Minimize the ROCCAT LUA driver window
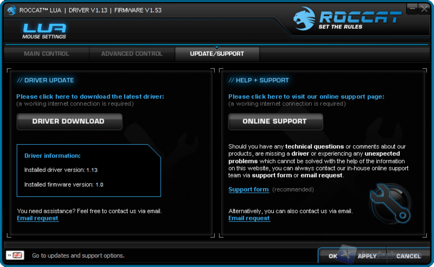This screenshot has height=267, width=434. (x=412, y=9)
